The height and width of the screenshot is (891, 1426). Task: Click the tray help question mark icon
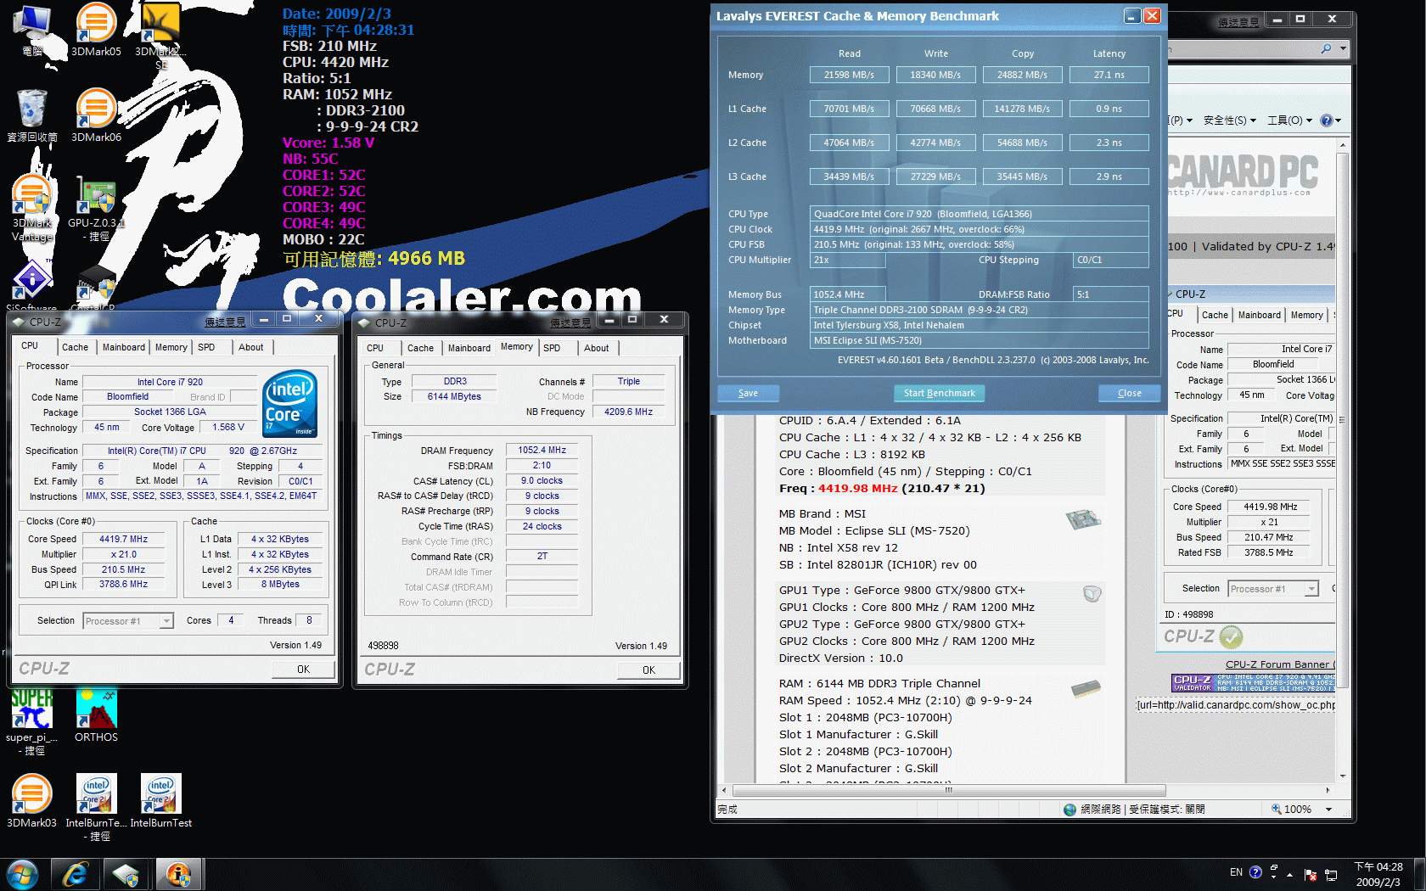(1255, 872)
